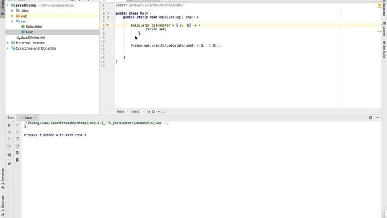
Task: Click 'Process finished with exit code 0' text
Action: (x=55, y=135)
